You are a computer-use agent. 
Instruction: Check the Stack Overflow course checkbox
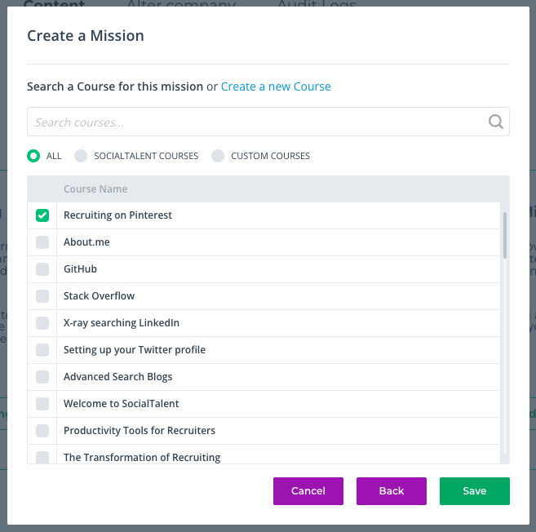pyautogui.click(x=42, y=296)
